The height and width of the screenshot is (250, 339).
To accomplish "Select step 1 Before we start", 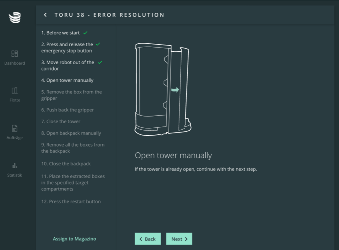I will (60, 33).
